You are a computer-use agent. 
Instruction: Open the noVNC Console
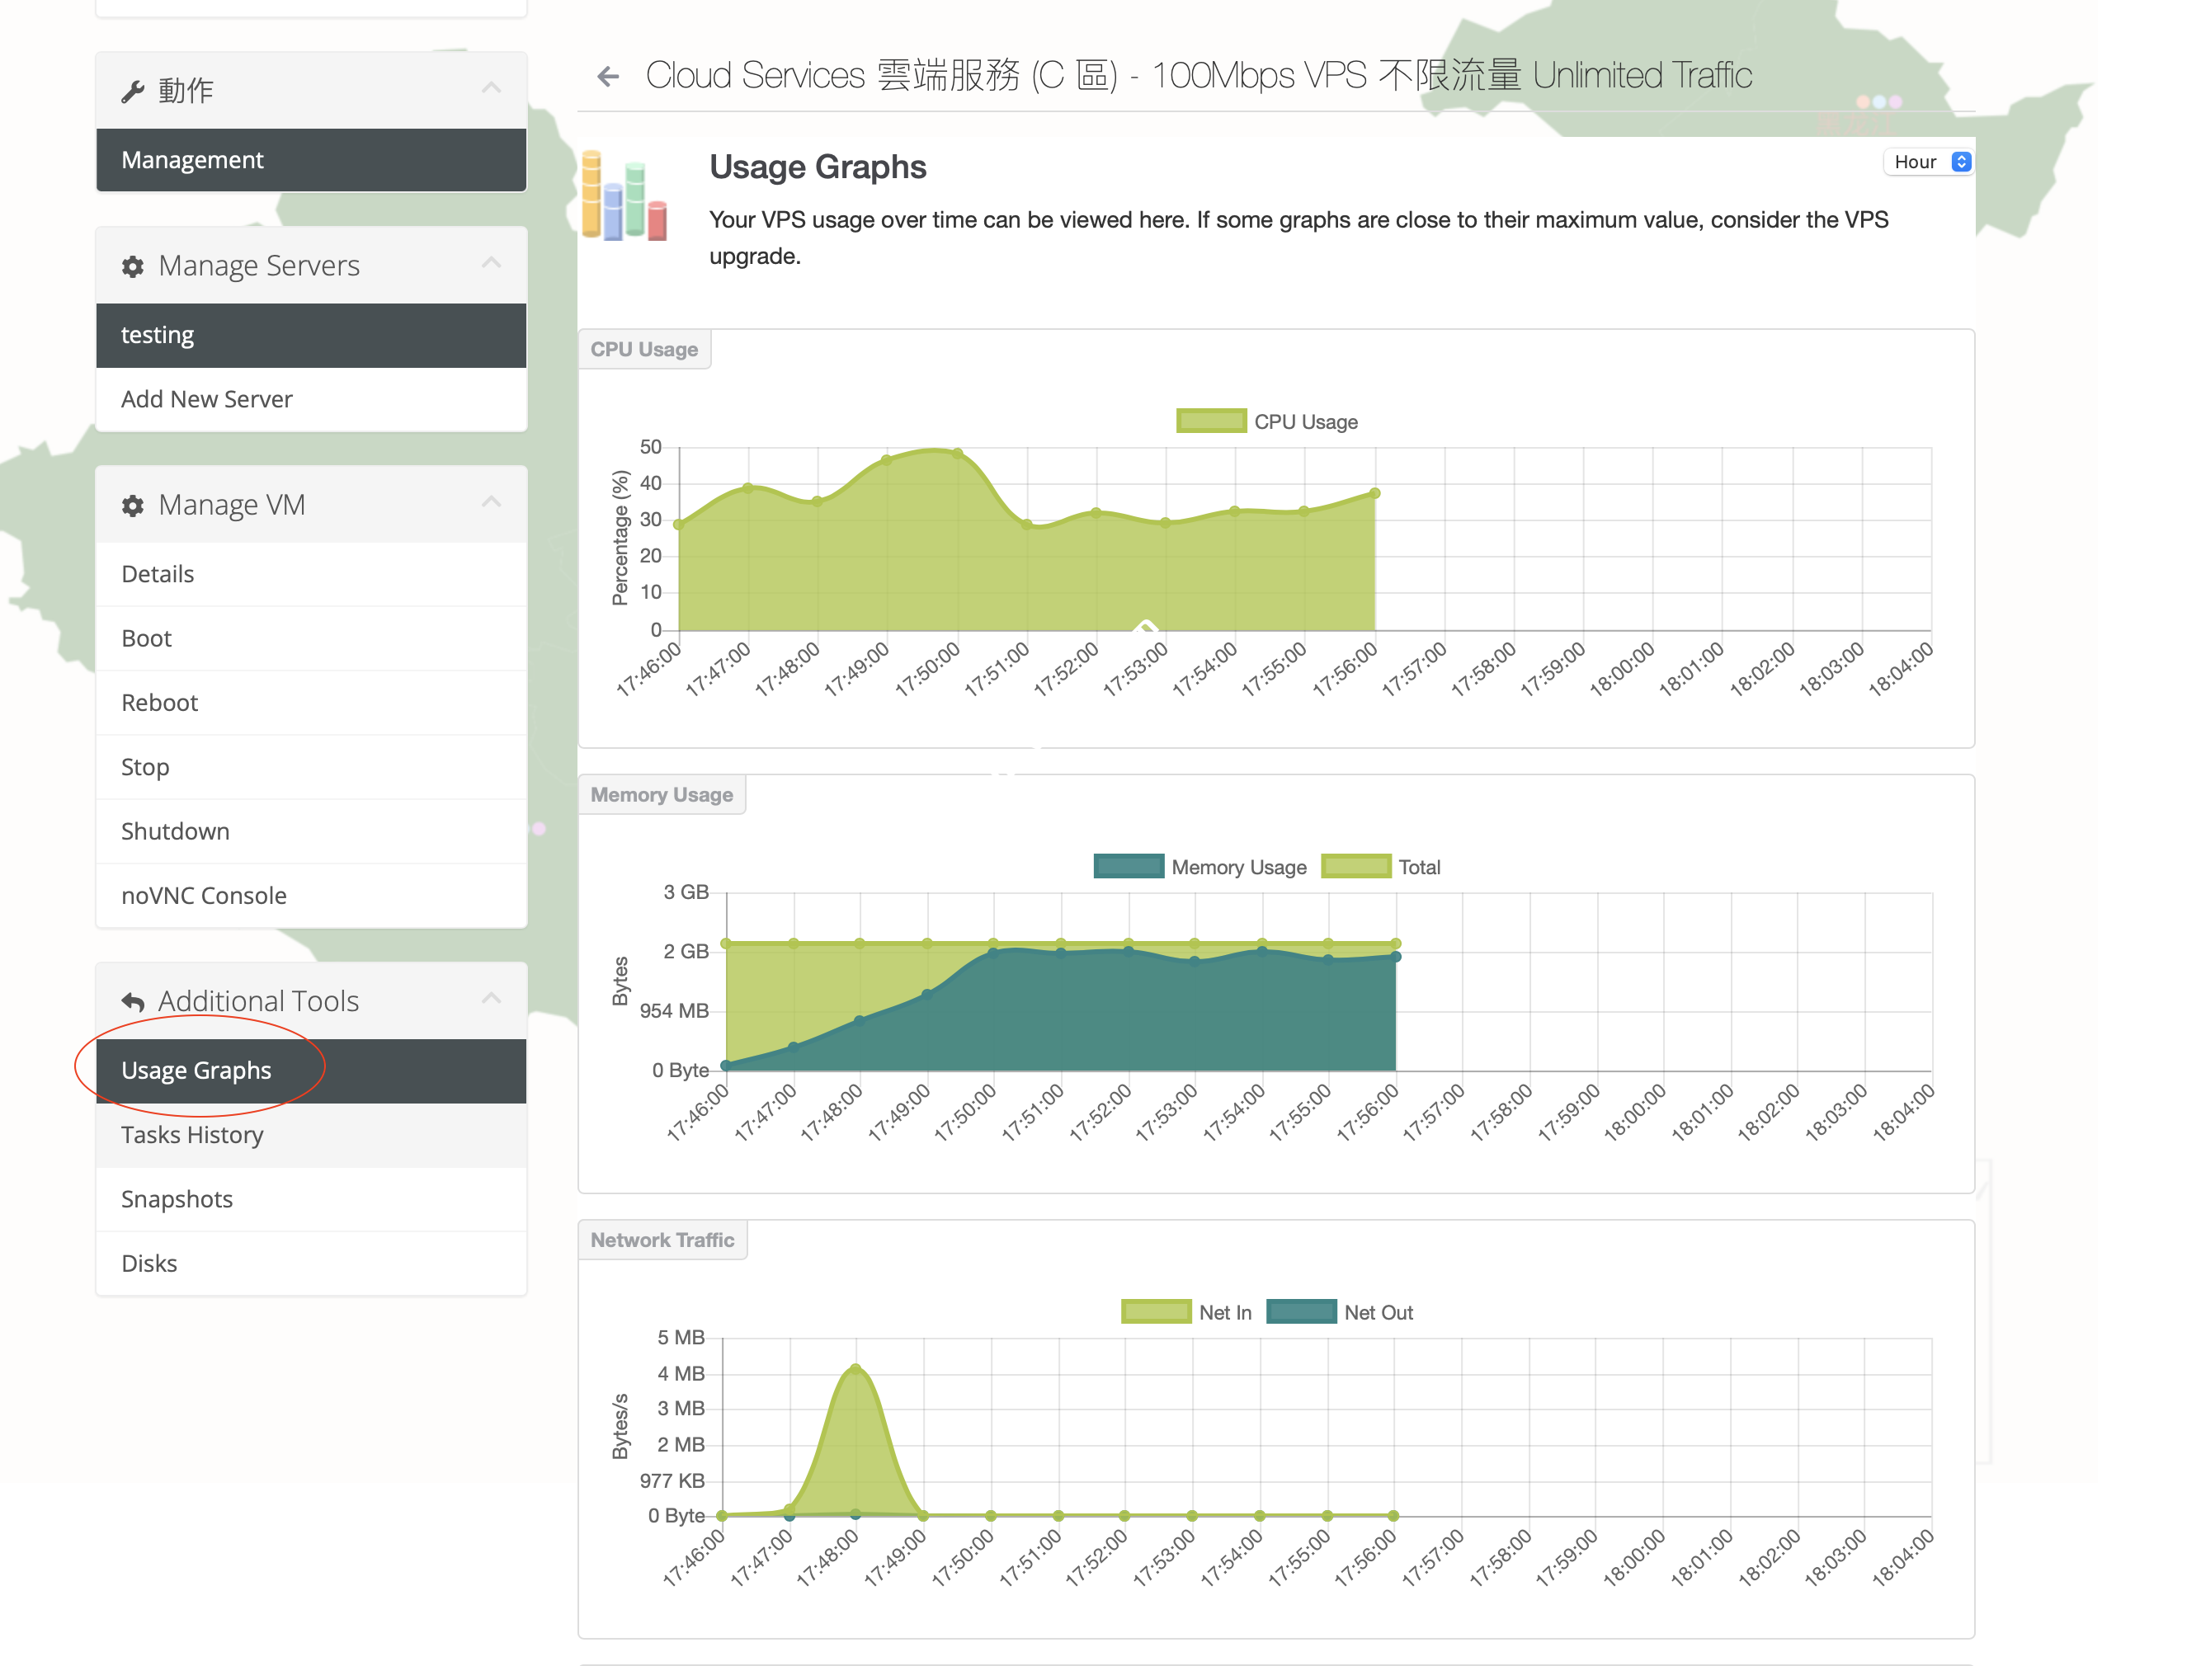204,895
